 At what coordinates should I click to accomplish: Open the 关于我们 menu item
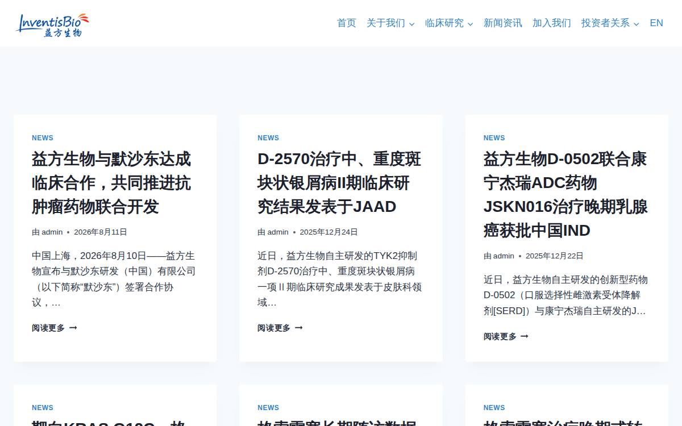(x=386, y=23)
